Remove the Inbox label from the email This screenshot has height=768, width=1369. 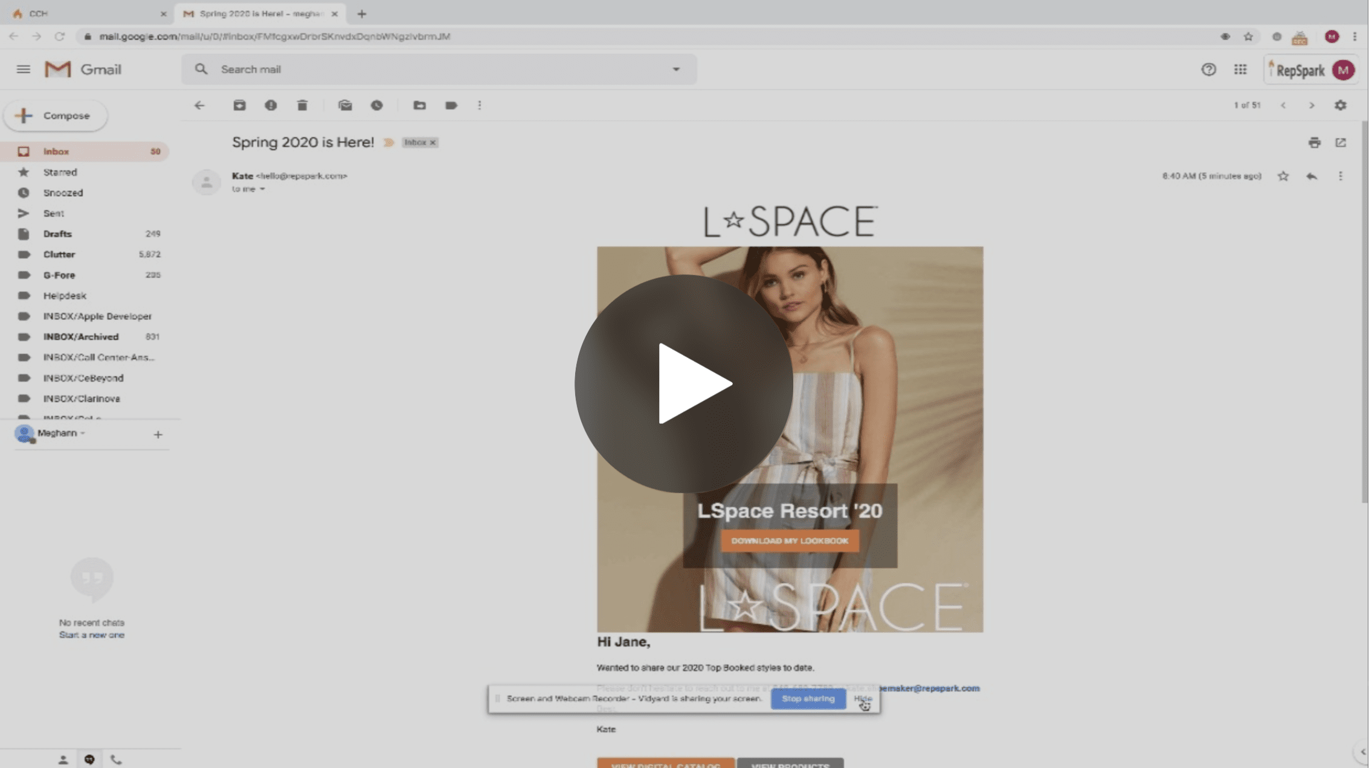point(433,143)
